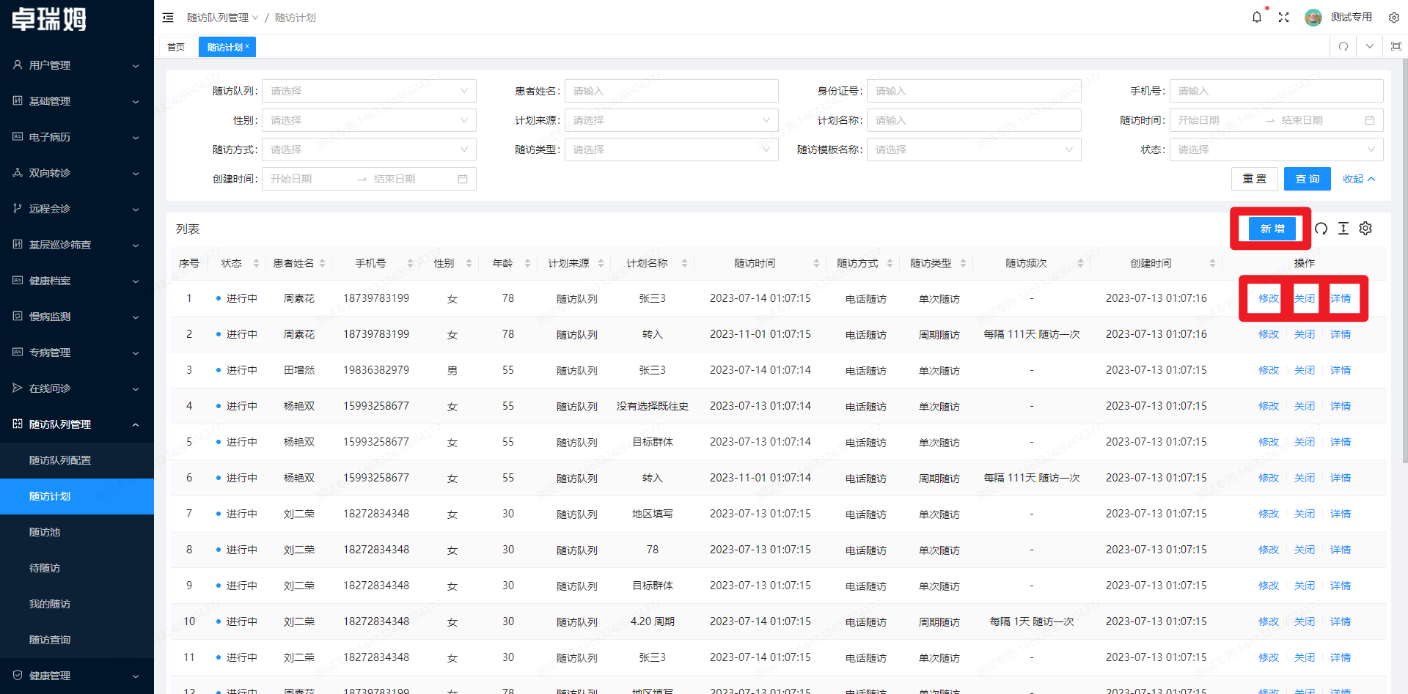Switch to the 首页 tab
Image resolution: width=1408 pixels, height=694 pixels.
point(176,47)
